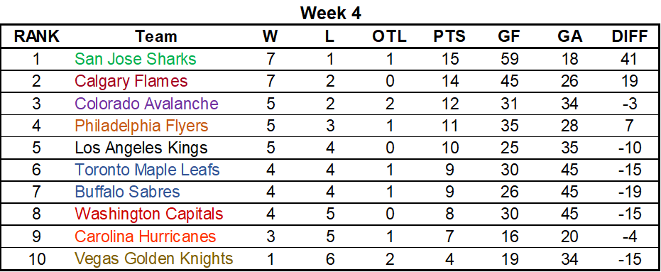Select the PTS column header
The height and width of the screenshot is (272, 661).
(x=449, y=37)
